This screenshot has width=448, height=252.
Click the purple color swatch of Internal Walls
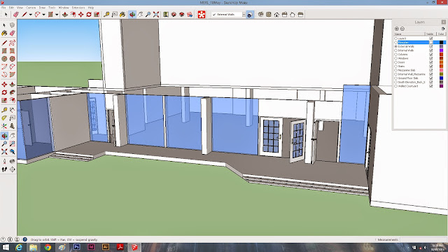pos(441,50)
